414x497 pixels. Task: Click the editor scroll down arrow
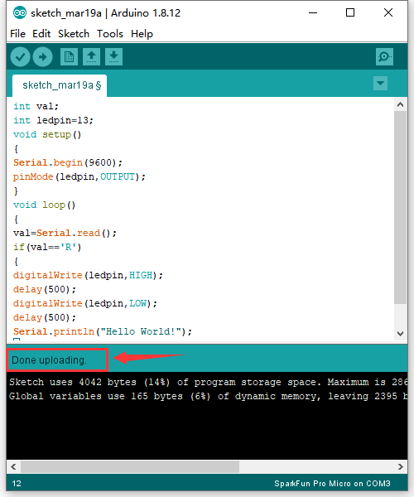pos(401,334)
